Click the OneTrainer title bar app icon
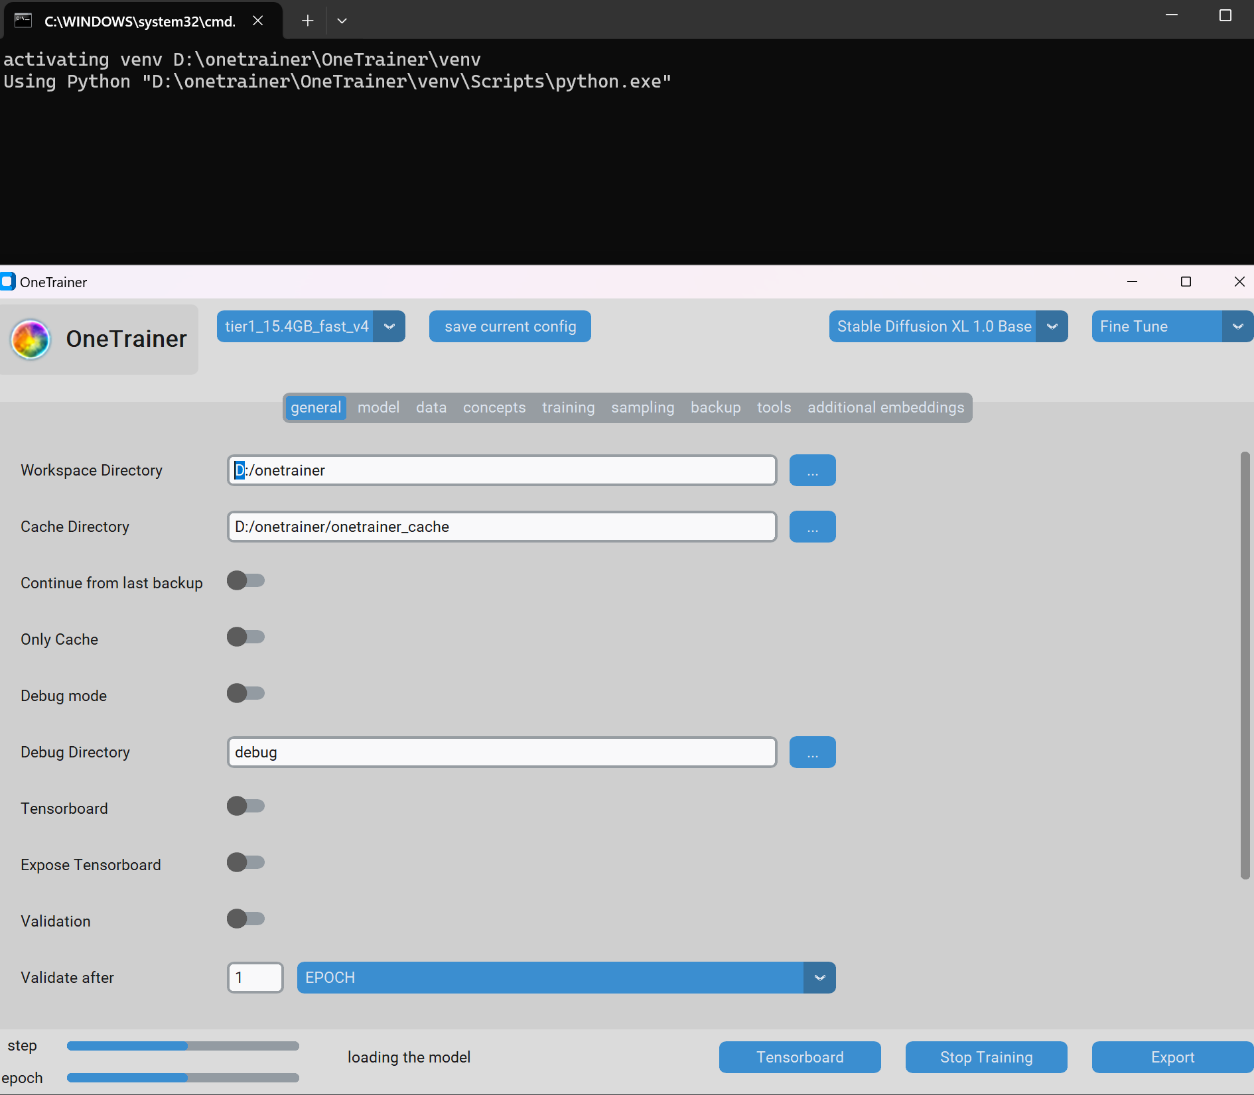Screen dimensions: 1254x1095 [7, 282]
